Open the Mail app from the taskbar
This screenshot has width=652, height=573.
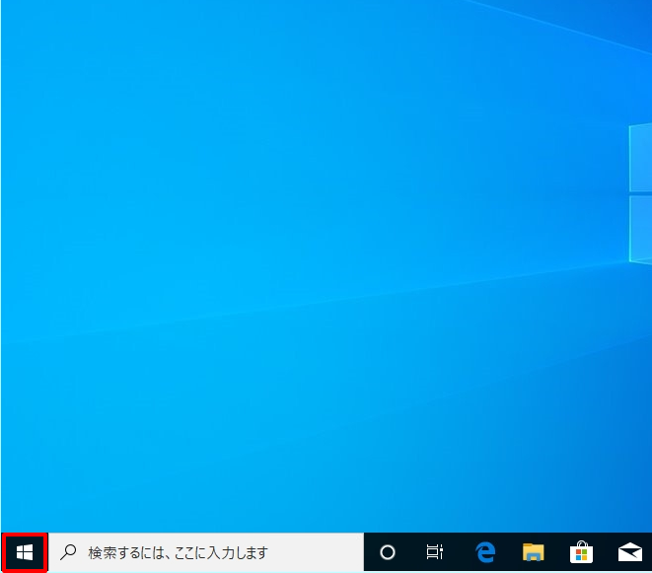630,552
